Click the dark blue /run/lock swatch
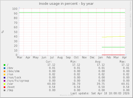 tap(4, 78)
